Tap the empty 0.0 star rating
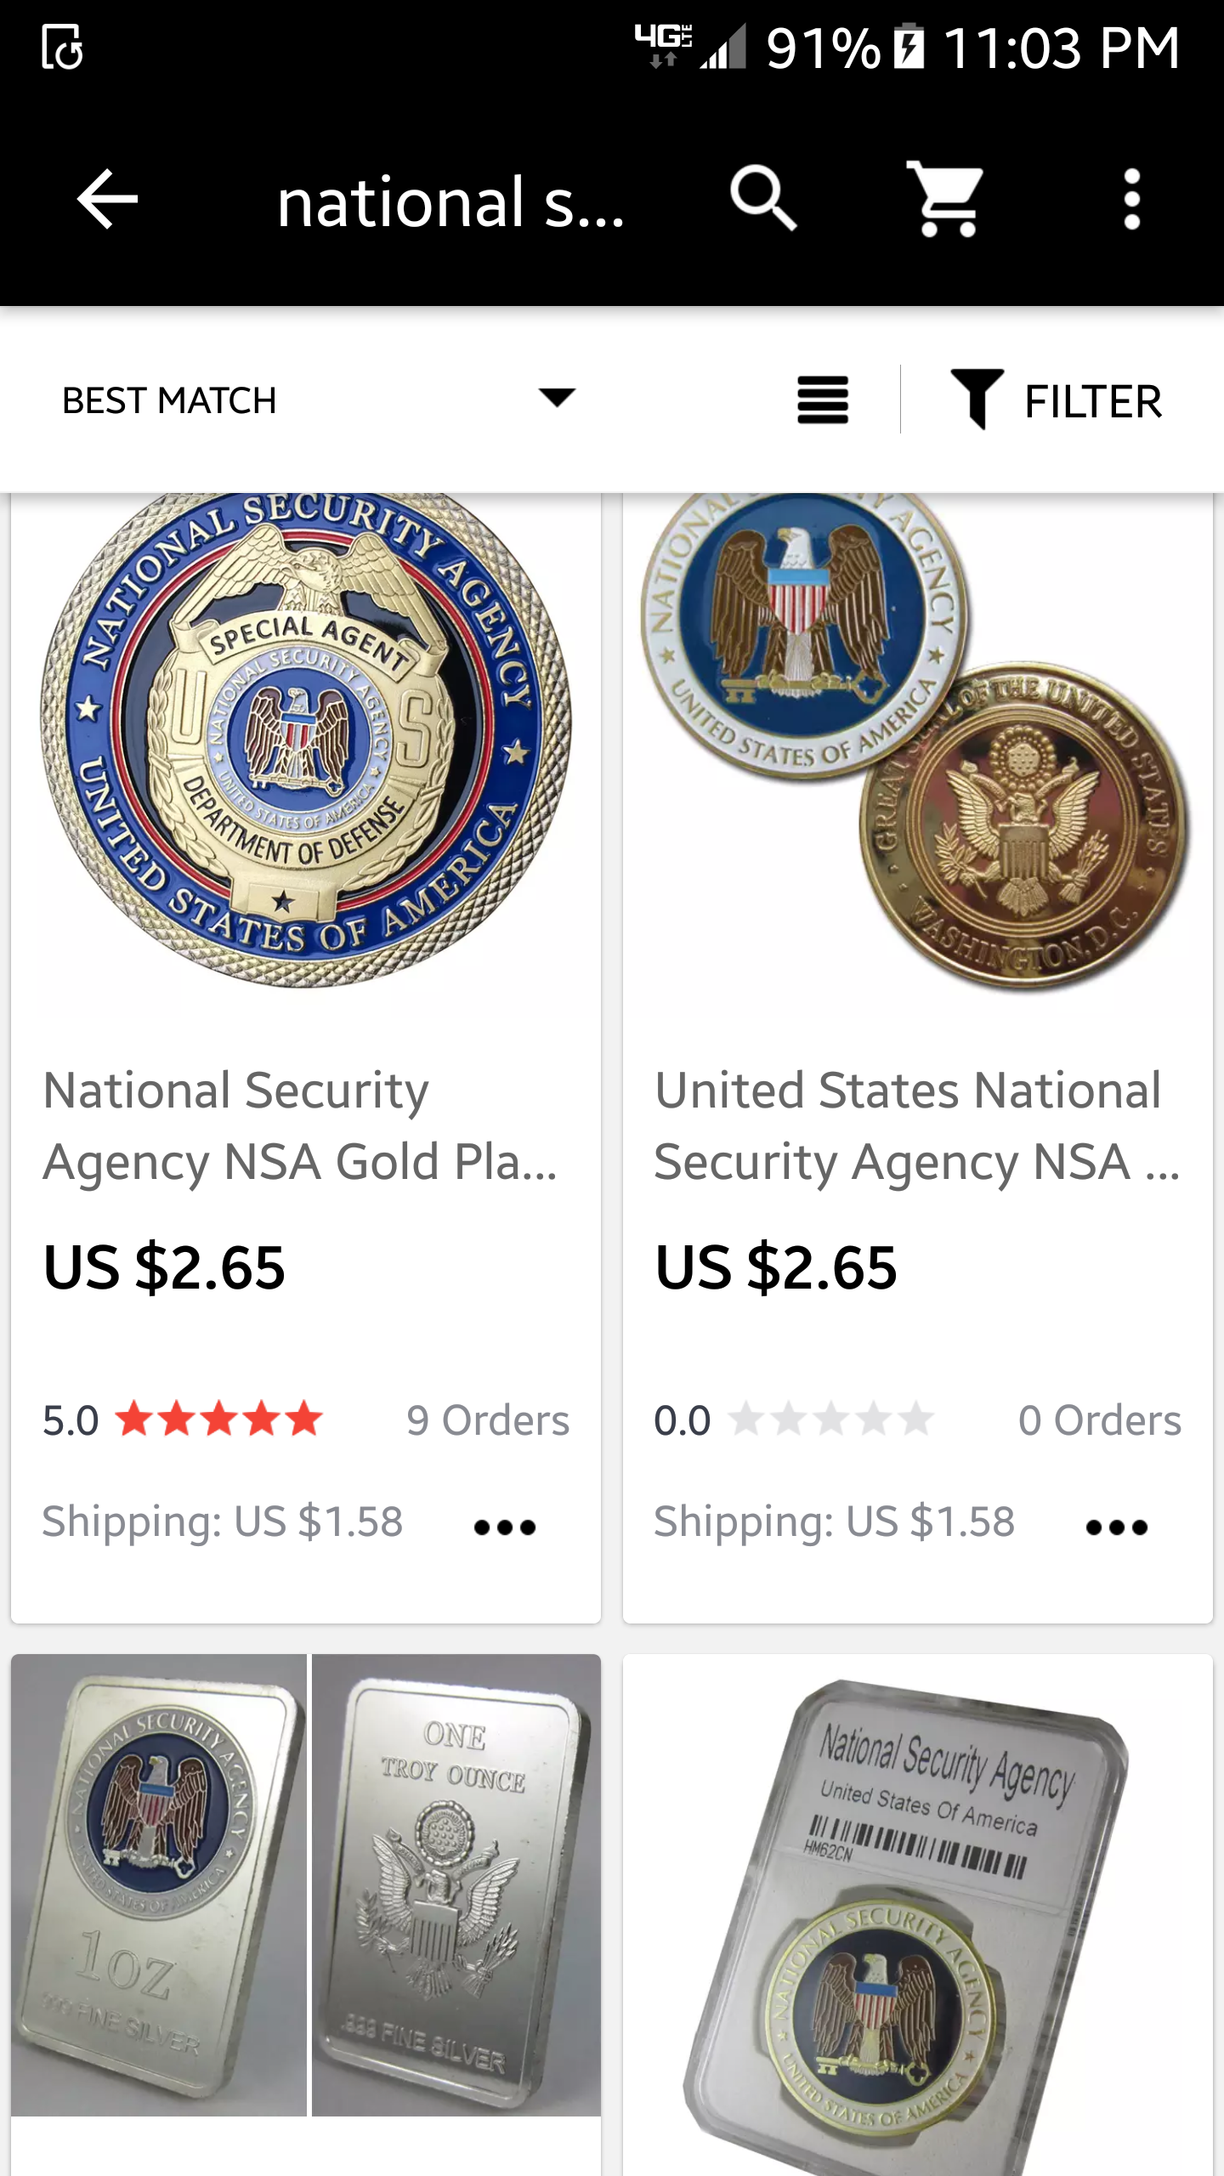Image resolution: width=1224 pixels, height=2176 pixels. pyautogui.click(x=831, y=1419)
